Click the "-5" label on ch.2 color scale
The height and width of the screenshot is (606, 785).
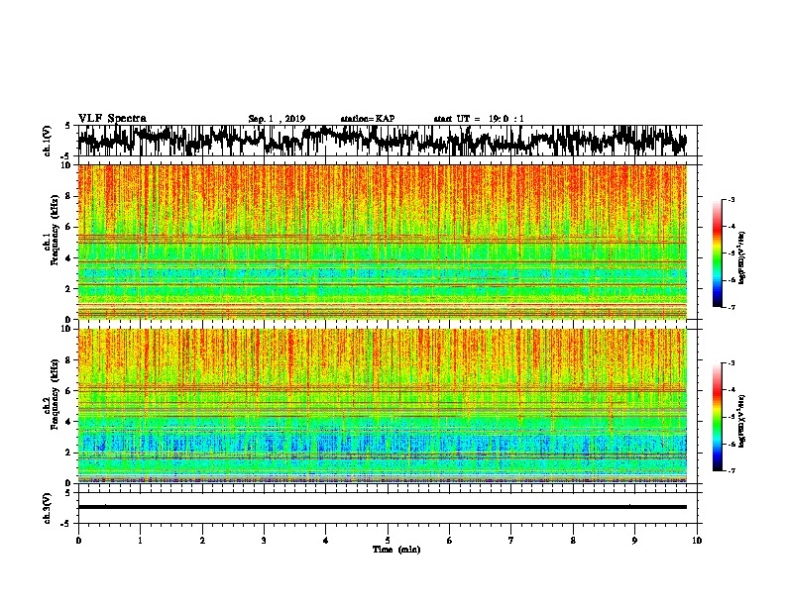730,417
